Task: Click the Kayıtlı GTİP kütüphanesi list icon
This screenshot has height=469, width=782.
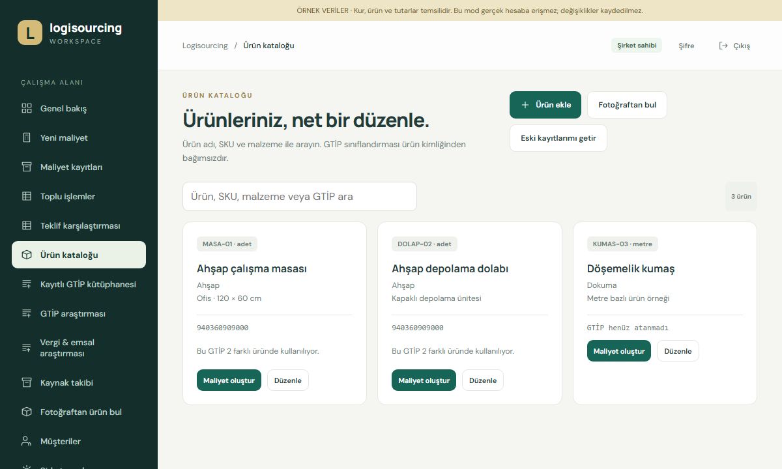Action: 27,284
